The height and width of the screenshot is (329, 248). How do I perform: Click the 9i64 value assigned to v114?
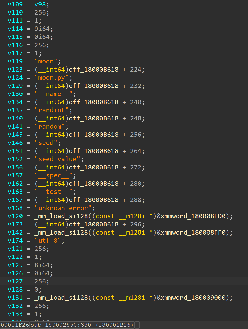click(x=44, y=29)
